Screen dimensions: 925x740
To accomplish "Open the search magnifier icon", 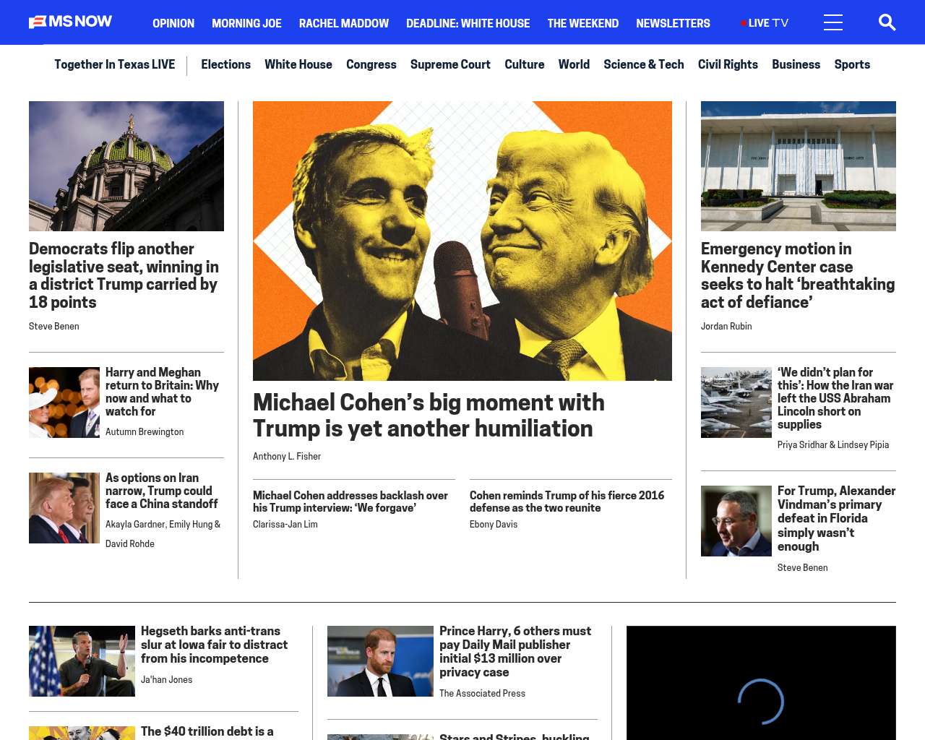I will coord(887,22).
